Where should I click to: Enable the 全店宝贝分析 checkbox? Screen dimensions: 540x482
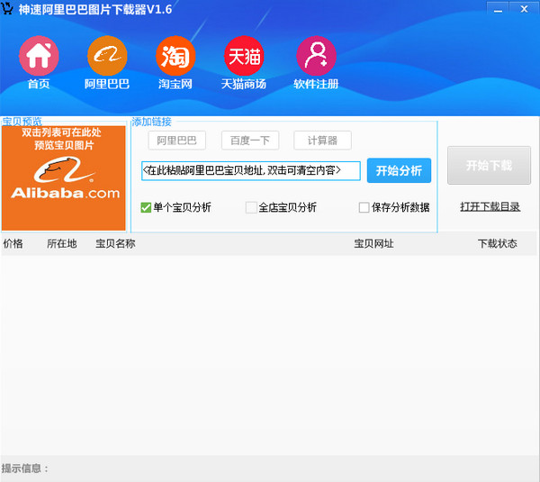252,207
